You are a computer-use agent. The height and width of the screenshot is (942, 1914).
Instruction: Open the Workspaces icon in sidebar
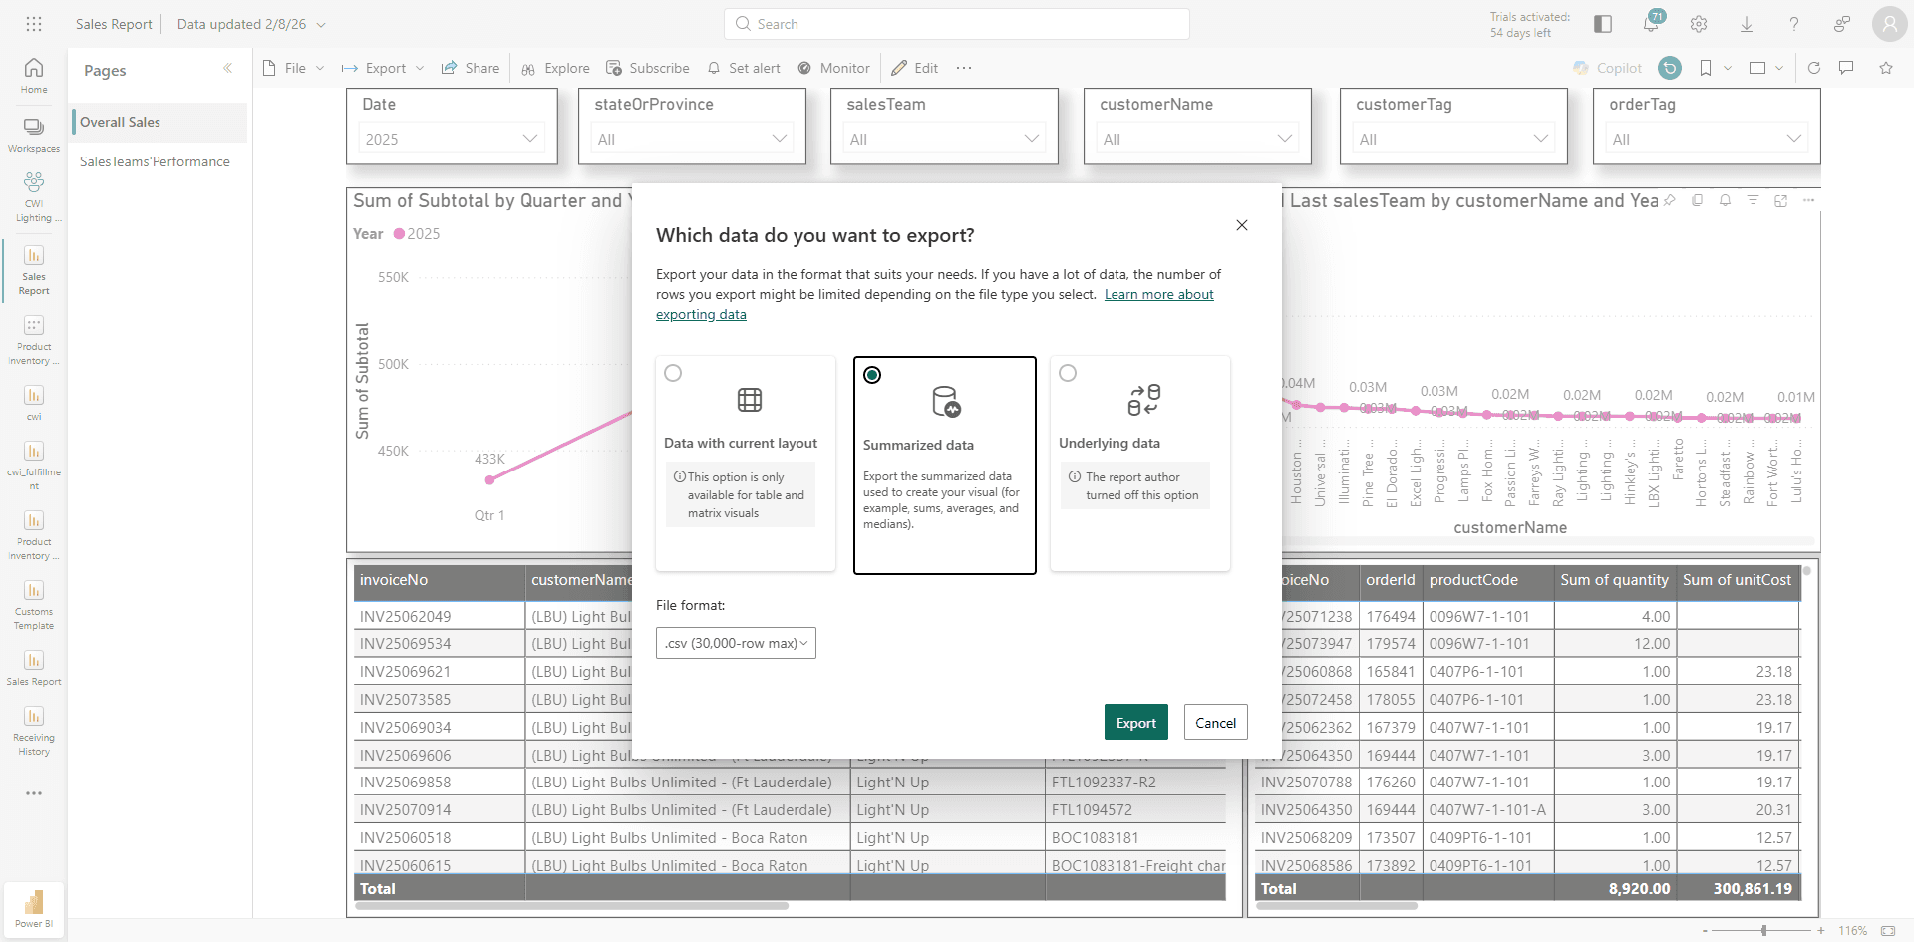tap(34, 135)
